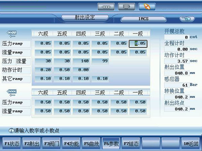Open the F1状态 status page
The height and width of the screenshot is (151, 202).
click(12, 144)
